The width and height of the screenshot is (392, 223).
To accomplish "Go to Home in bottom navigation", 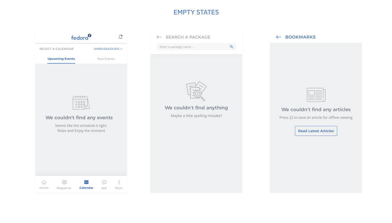I will pyautogui.click(x=44, y=185).
